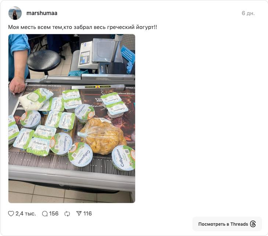268x236 pixels.
Task: Click "Посмотреть в Threads" button
Action: [x=227, y=224]
